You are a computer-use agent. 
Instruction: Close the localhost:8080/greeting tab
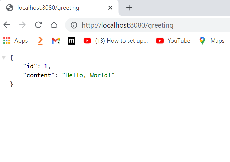(x=110, y=8)
